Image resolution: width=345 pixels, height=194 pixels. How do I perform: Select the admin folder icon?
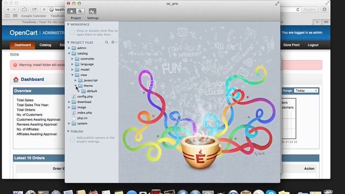click(x=74, y=48)
